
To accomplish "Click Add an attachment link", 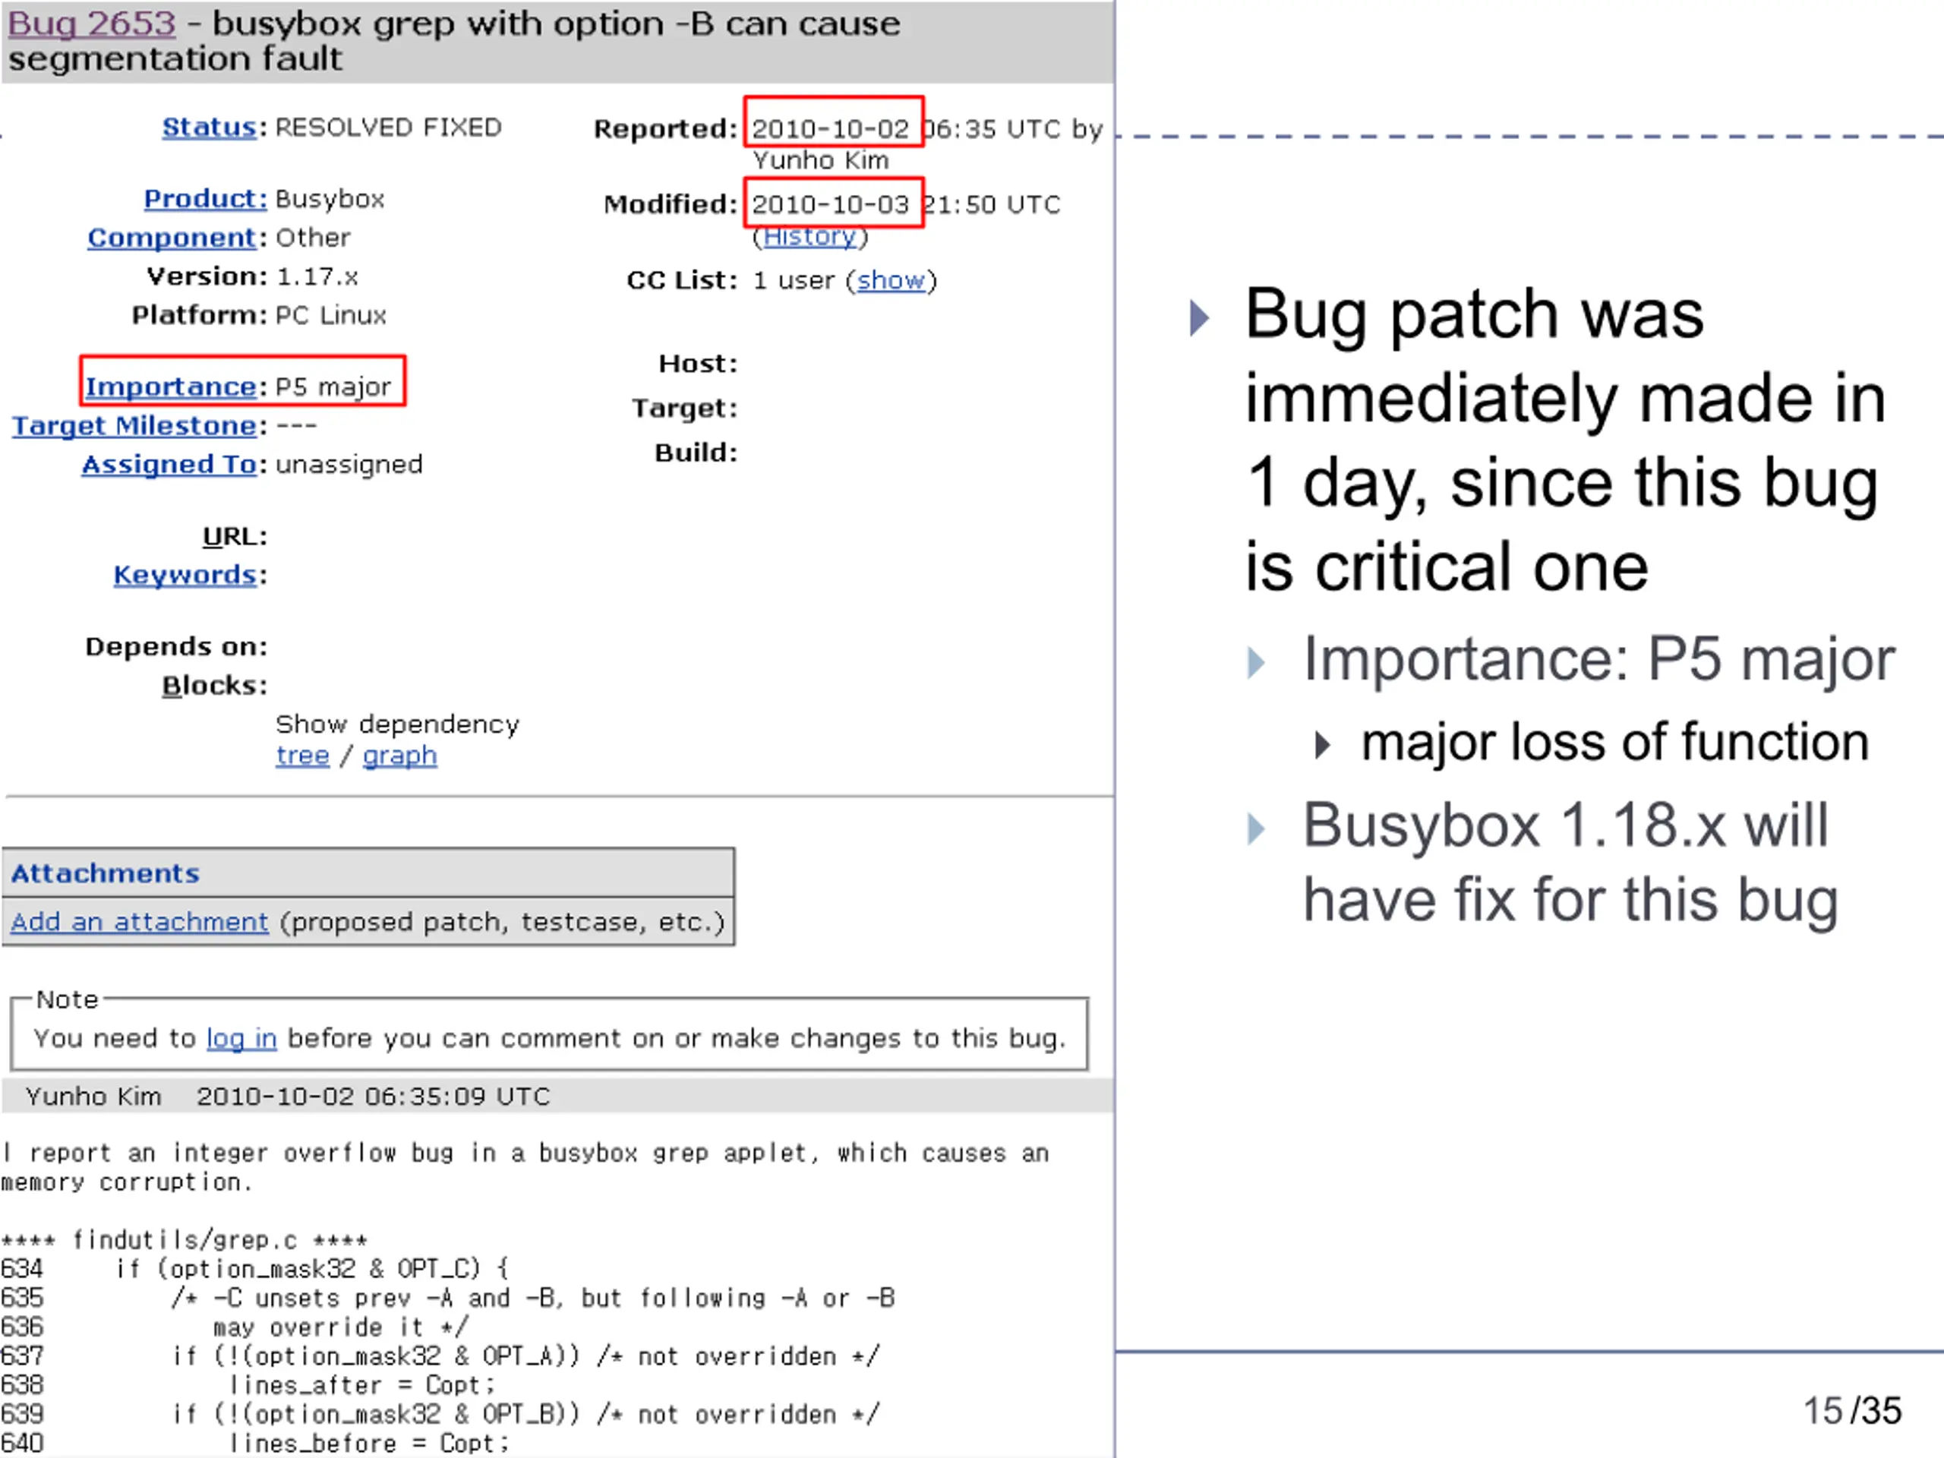I will tap(139, 921).
